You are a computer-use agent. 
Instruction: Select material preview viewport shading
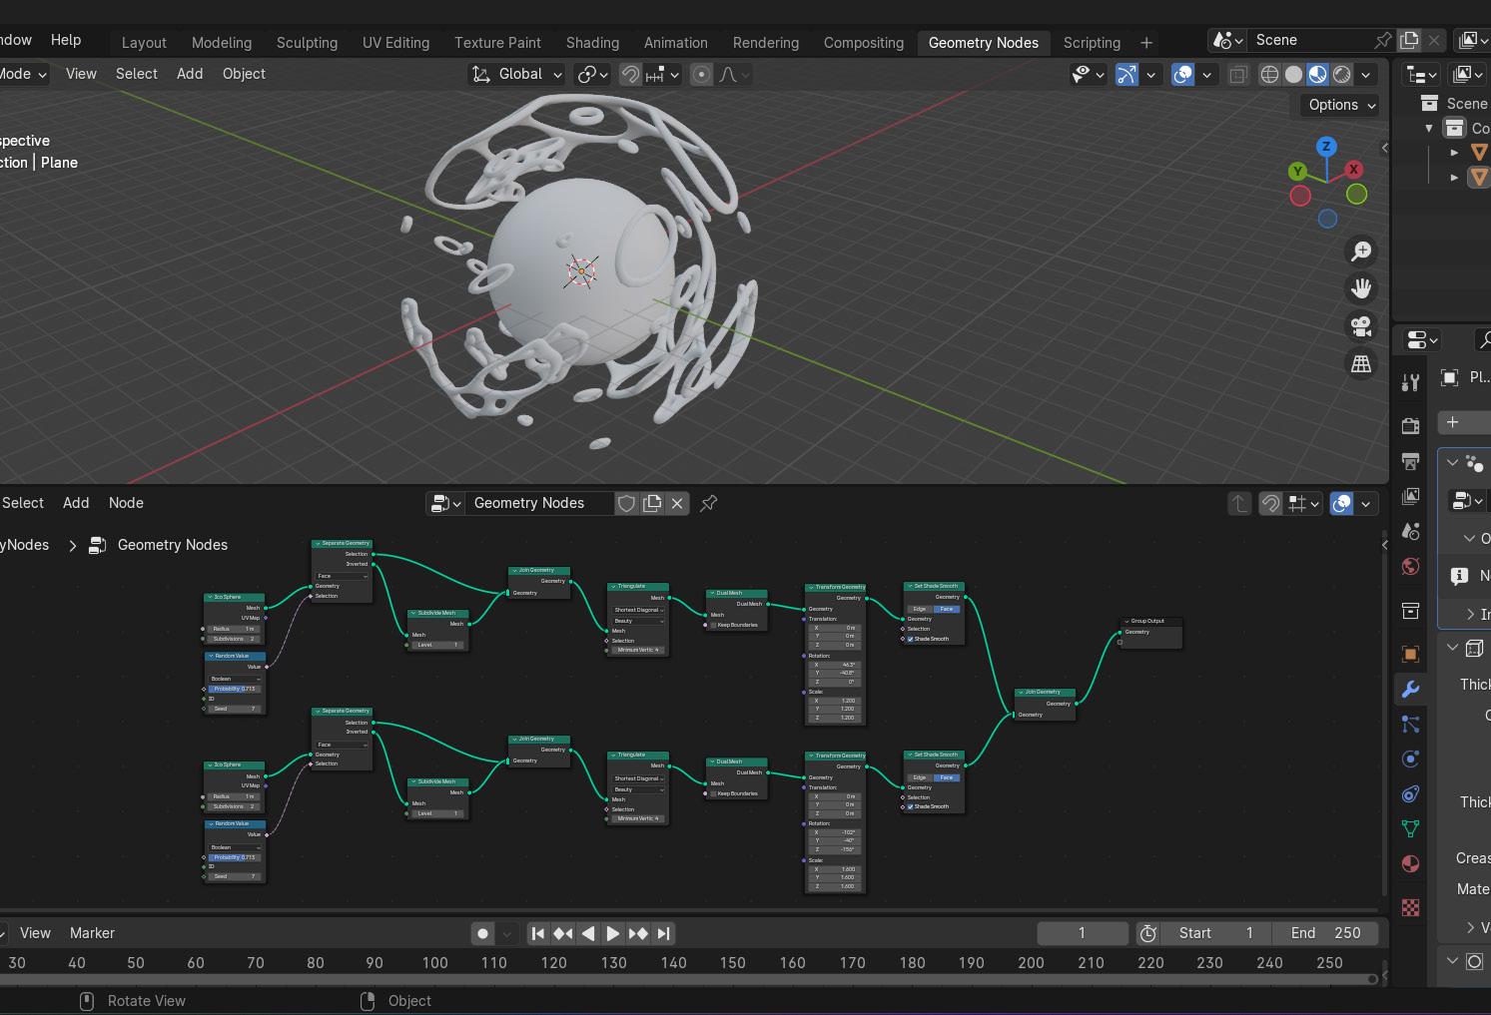point(1317,74)
